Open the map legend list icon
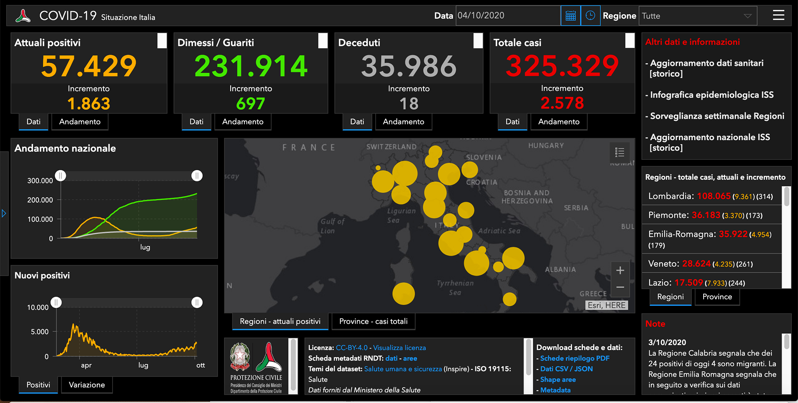The width and height of the screenshot is (798, 403). click(x=620, y=152)
